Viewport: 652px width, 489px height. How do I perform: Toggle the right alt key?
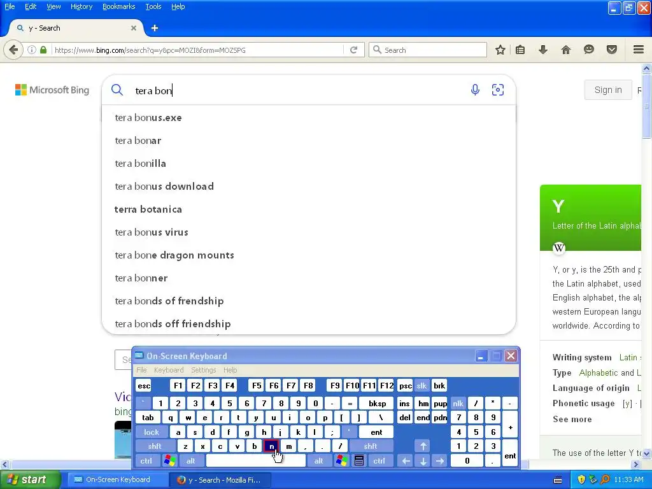[318, 461]
